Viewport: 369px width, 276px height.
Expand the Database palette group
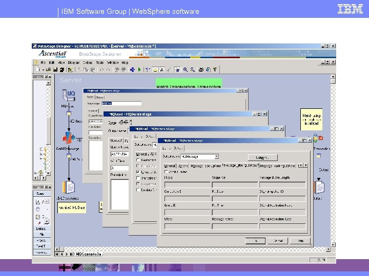pos(42,228)
